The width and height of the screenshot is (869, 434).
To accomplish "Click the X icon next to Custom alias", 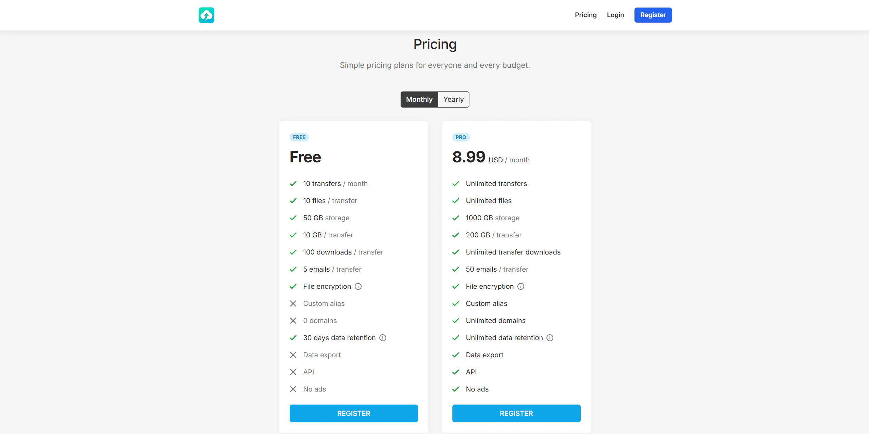I will click(x=293, y=303).
